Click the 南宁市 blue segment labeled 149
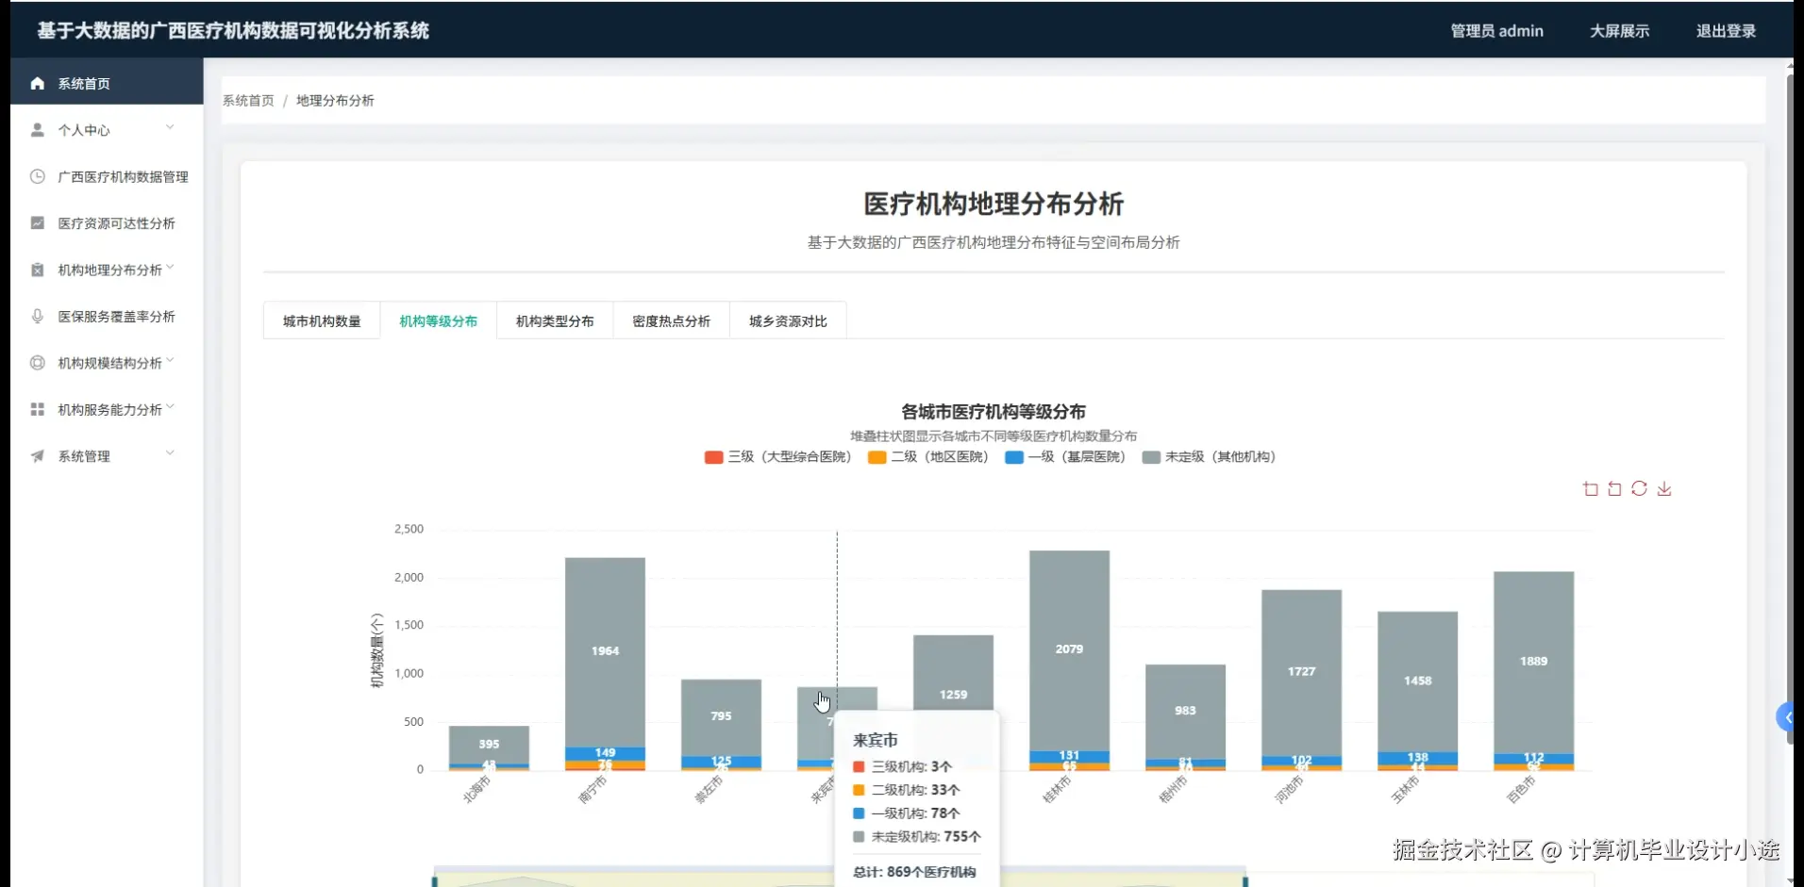The height and width of the screenshot is (887, 1804). pyautogui.click(x=605, y=754)
